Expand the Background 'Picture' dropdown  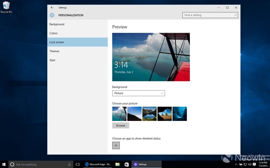click(x=139, y=93)
